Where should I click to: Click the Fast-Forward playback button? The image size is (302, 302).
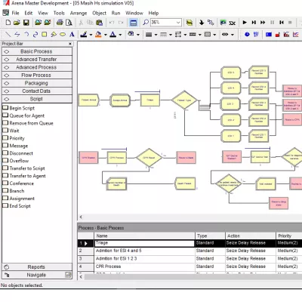pyautogui.click(x=263, y=23)
